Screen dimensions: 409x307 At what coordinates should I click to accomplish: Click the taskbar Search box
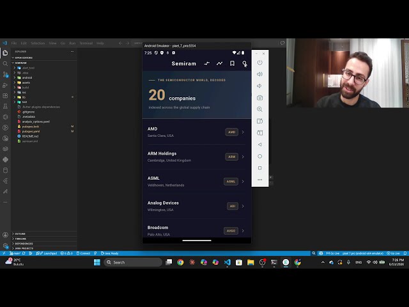(133, 262)
